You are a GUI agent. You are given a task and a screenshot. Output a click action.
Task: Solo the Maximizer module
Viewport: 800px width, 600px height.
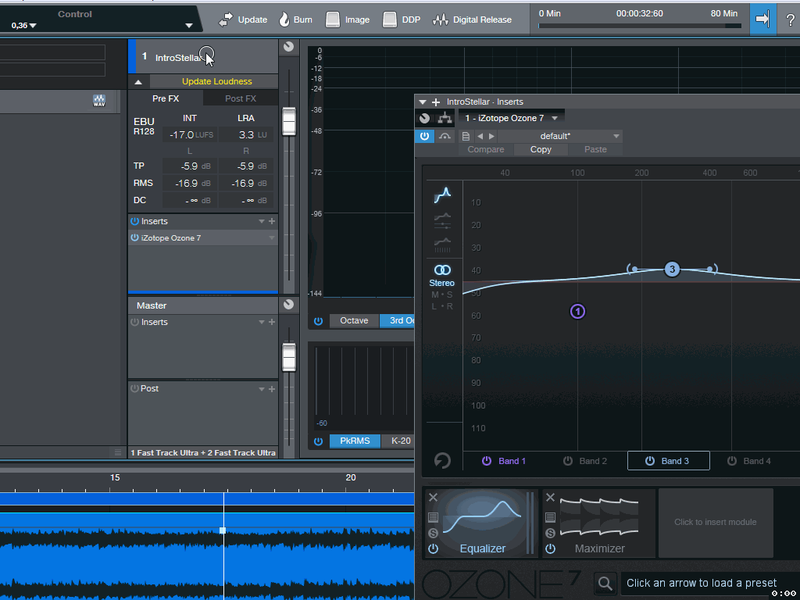(x=550, y=533)
